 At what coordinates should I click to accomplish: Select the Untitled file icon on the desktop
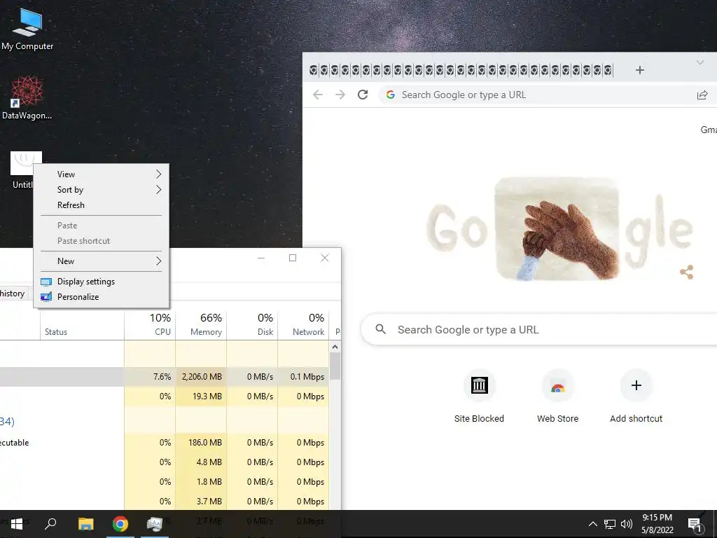[x=22, y=170]
